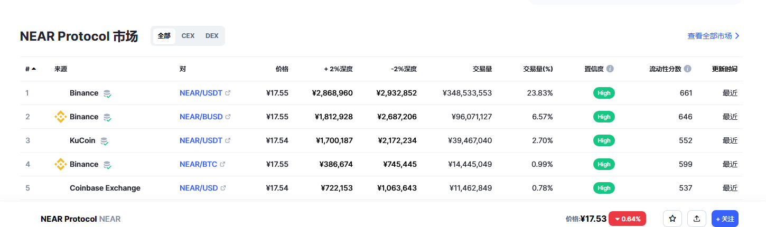Sort by the +2%深度 column header
The height and width of the screenshot is (227, 766).
tap(339, 69)
